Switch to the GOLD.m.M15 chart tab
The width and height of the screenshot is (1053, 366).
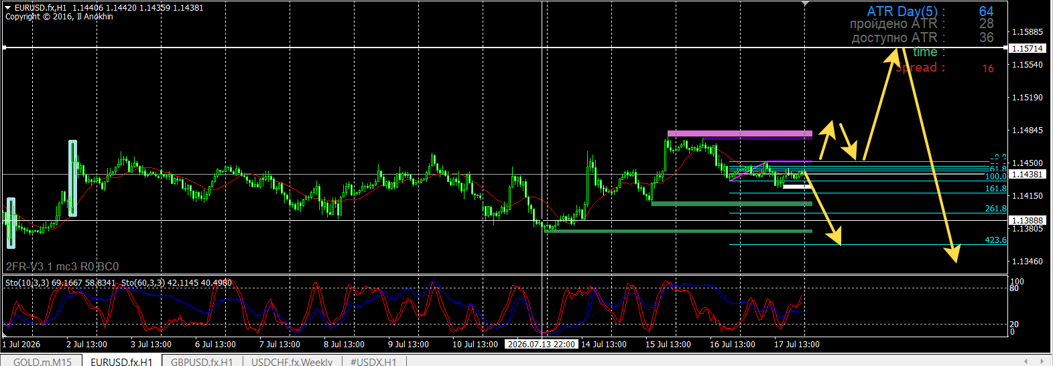pos(42,361)
